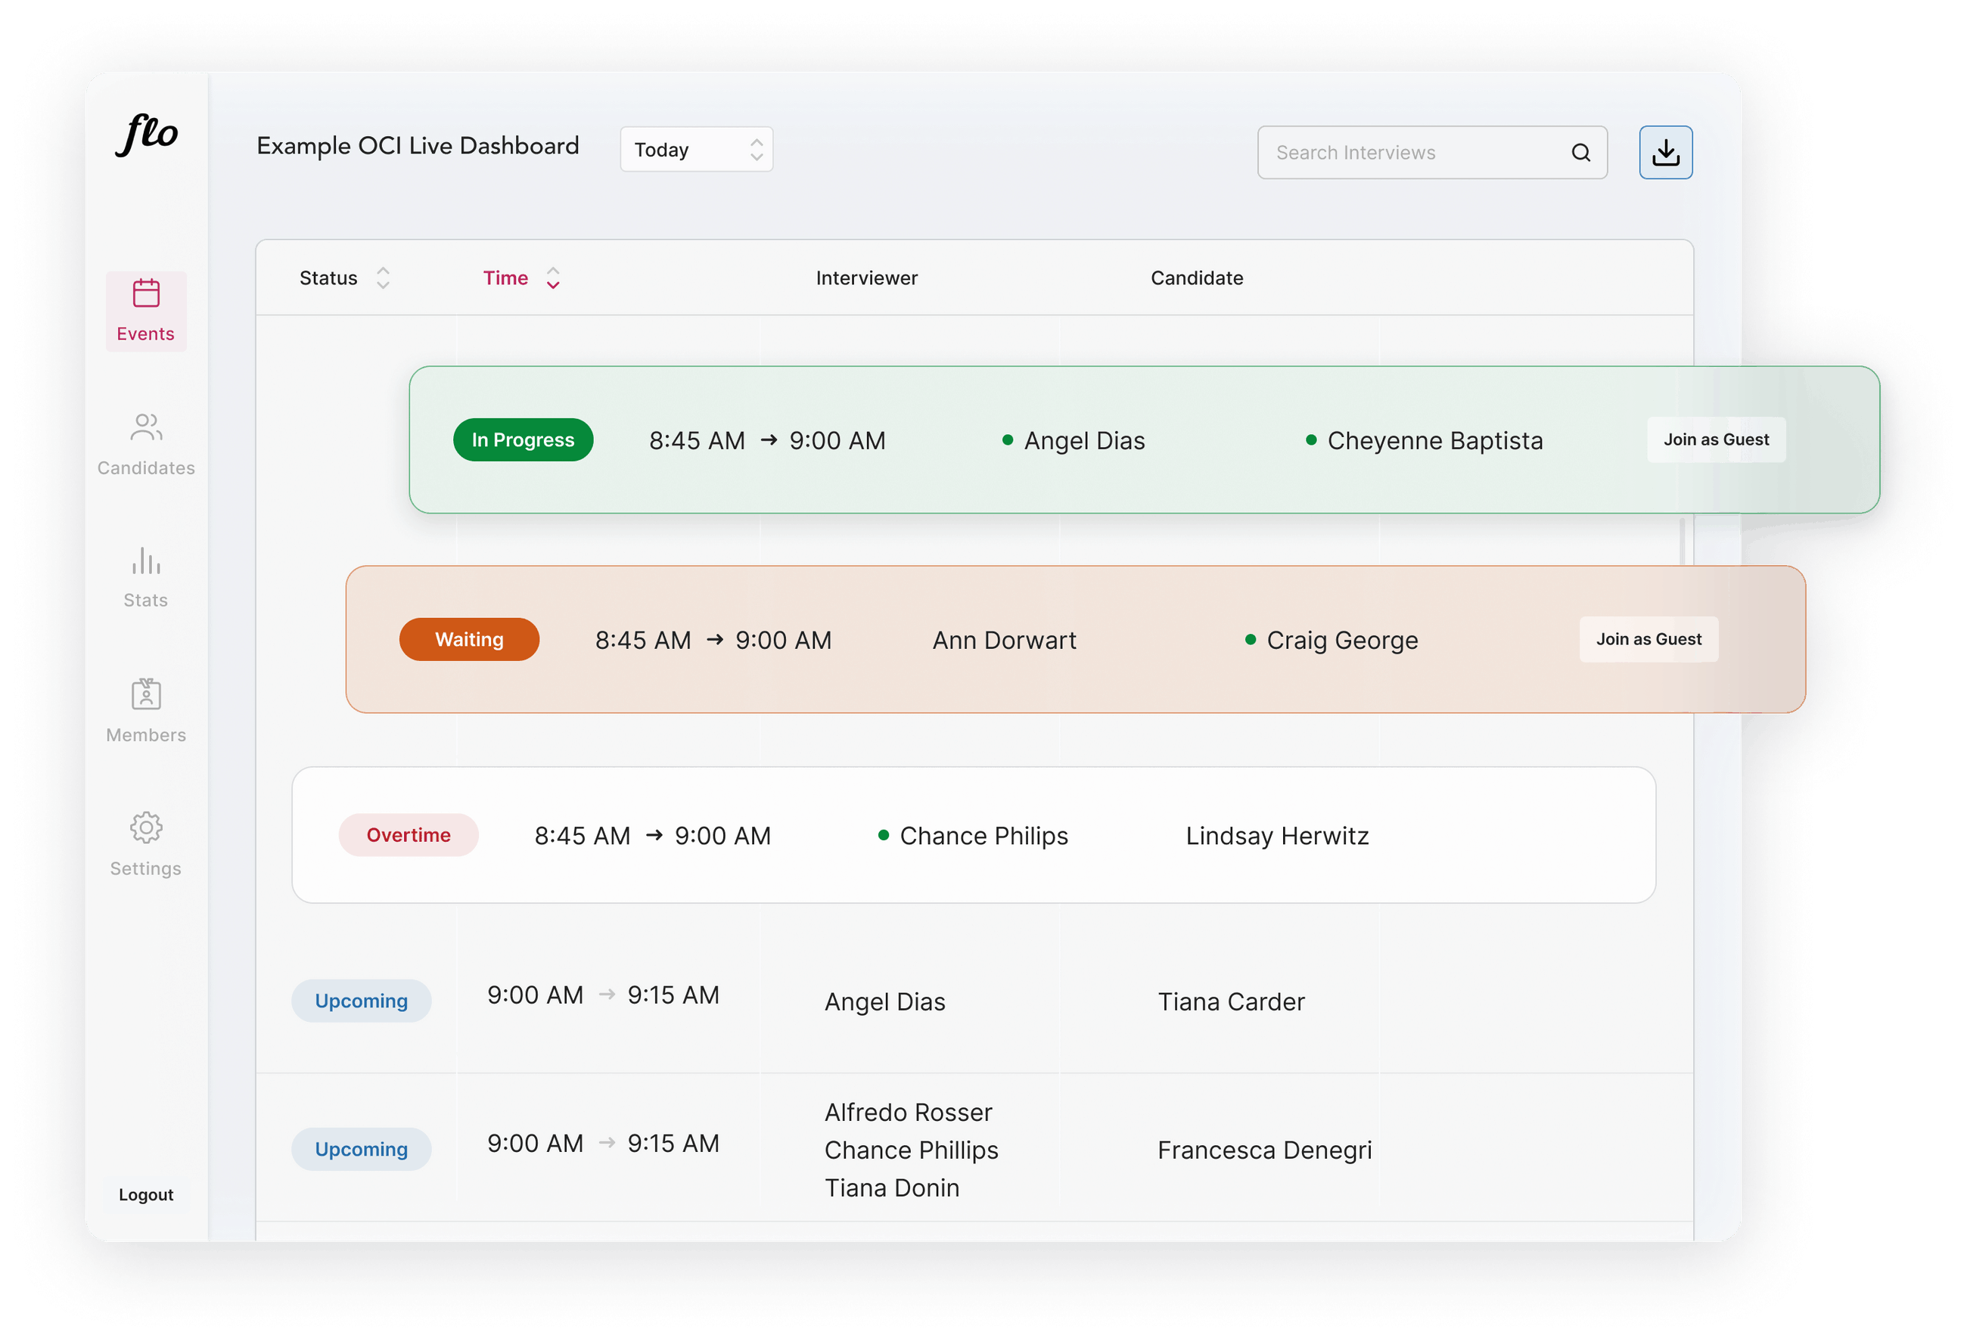Image resolution: width=1967 pixels, height=1341 pixels.
Task: Open Candidates people icon
Action: click(x=145, y=427)
